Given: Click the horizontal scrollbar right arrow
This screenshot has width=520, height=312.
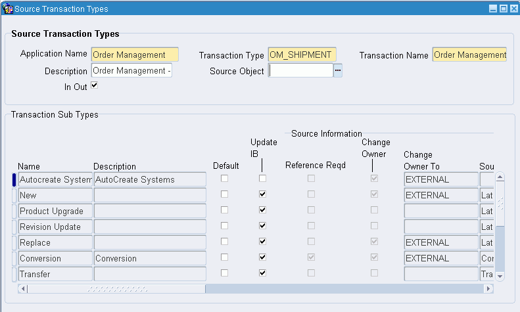Looking at the screenshot, I should click(x=488, y=288).
